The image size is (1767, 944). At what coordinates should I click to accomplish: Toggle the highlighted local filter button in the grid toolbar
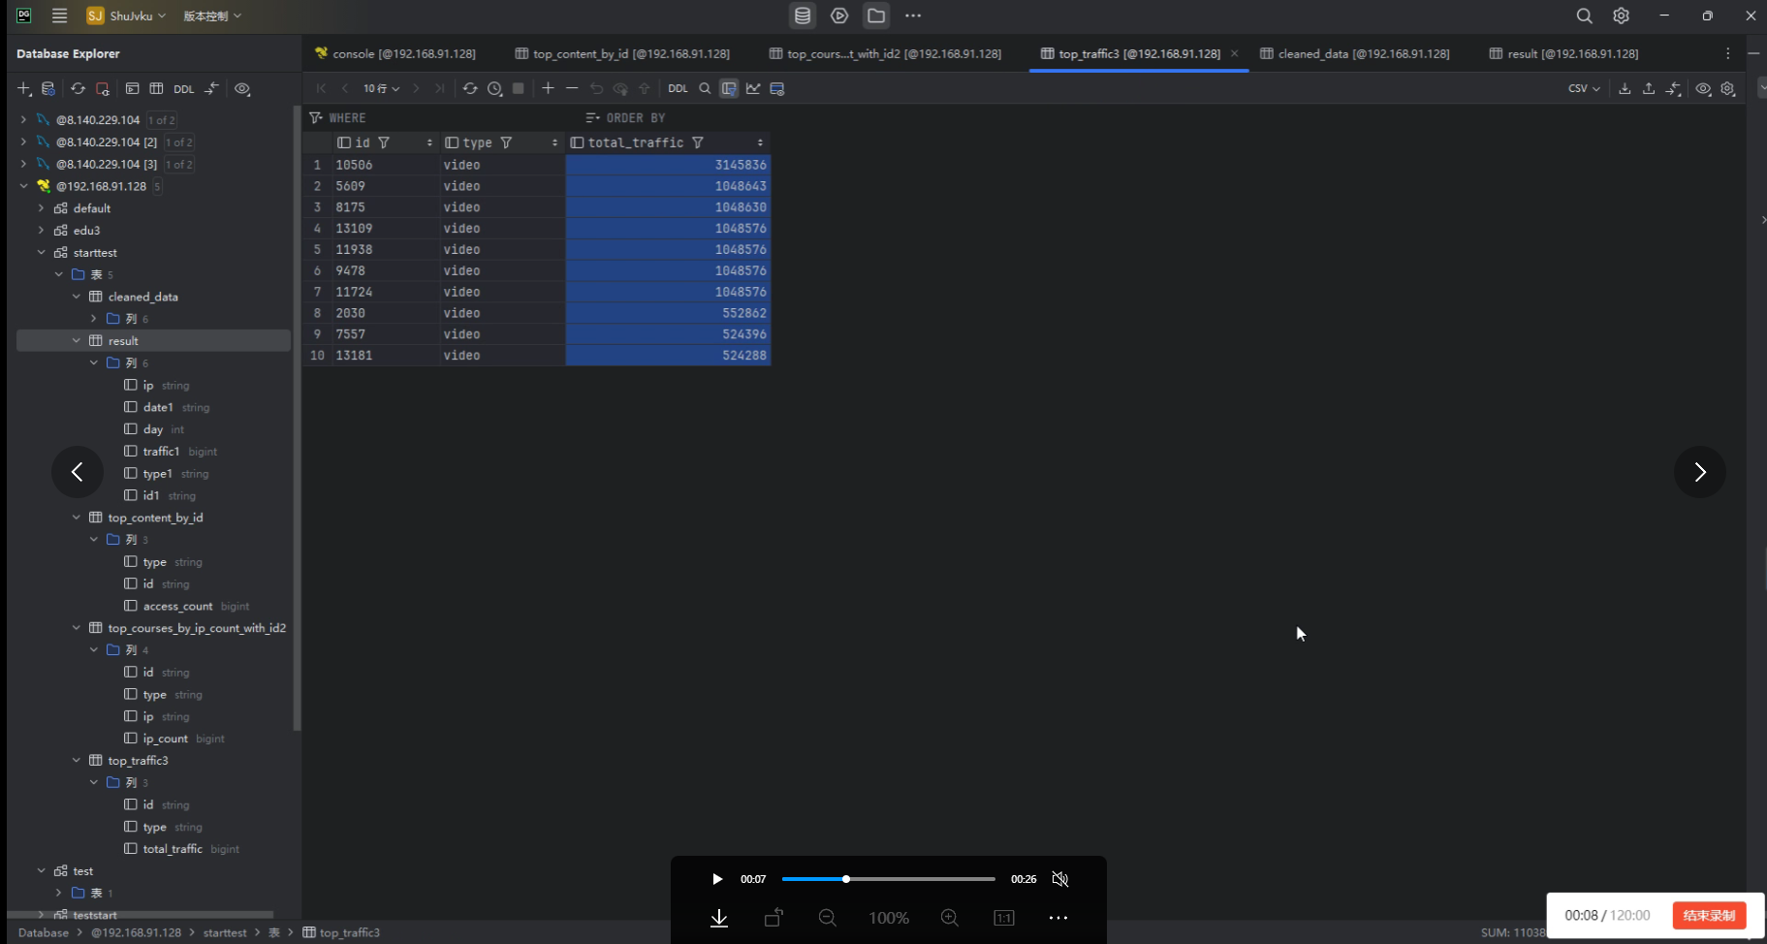click(x=729, y=88)
